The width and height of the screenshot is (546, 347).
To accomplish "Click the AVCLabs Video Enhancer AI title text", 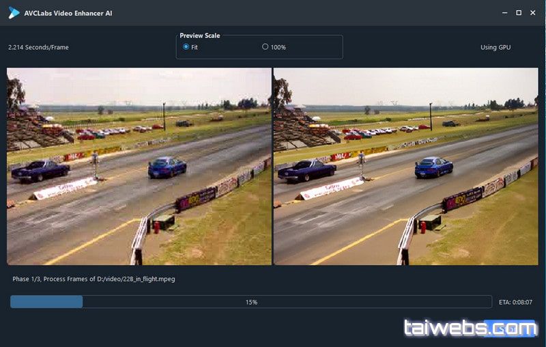I will point(70,13).
